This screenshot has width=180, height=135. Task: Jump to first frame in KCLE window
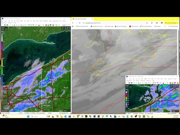[x=10, y=25]
